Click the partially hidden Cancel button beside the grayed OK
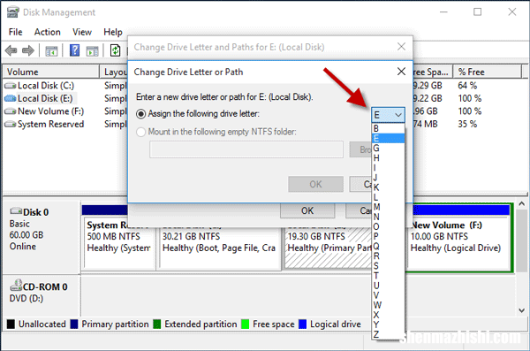 point(360,184)
